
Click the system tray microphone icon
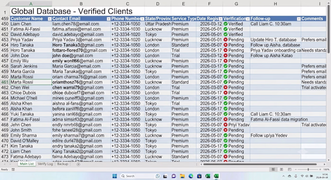(x=296, y=176)
